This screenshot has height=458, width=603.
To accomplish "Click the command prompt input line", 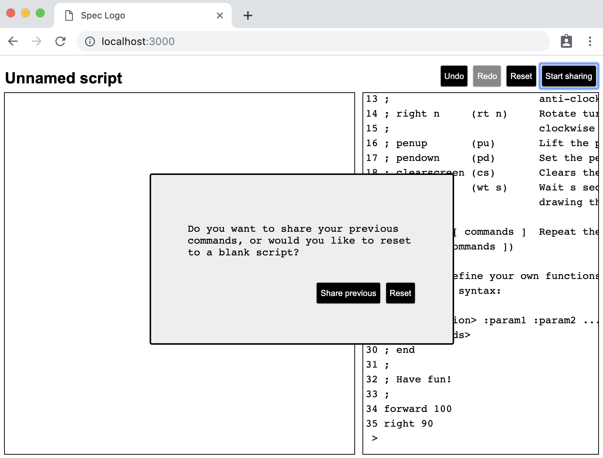I will coord(480,438).
